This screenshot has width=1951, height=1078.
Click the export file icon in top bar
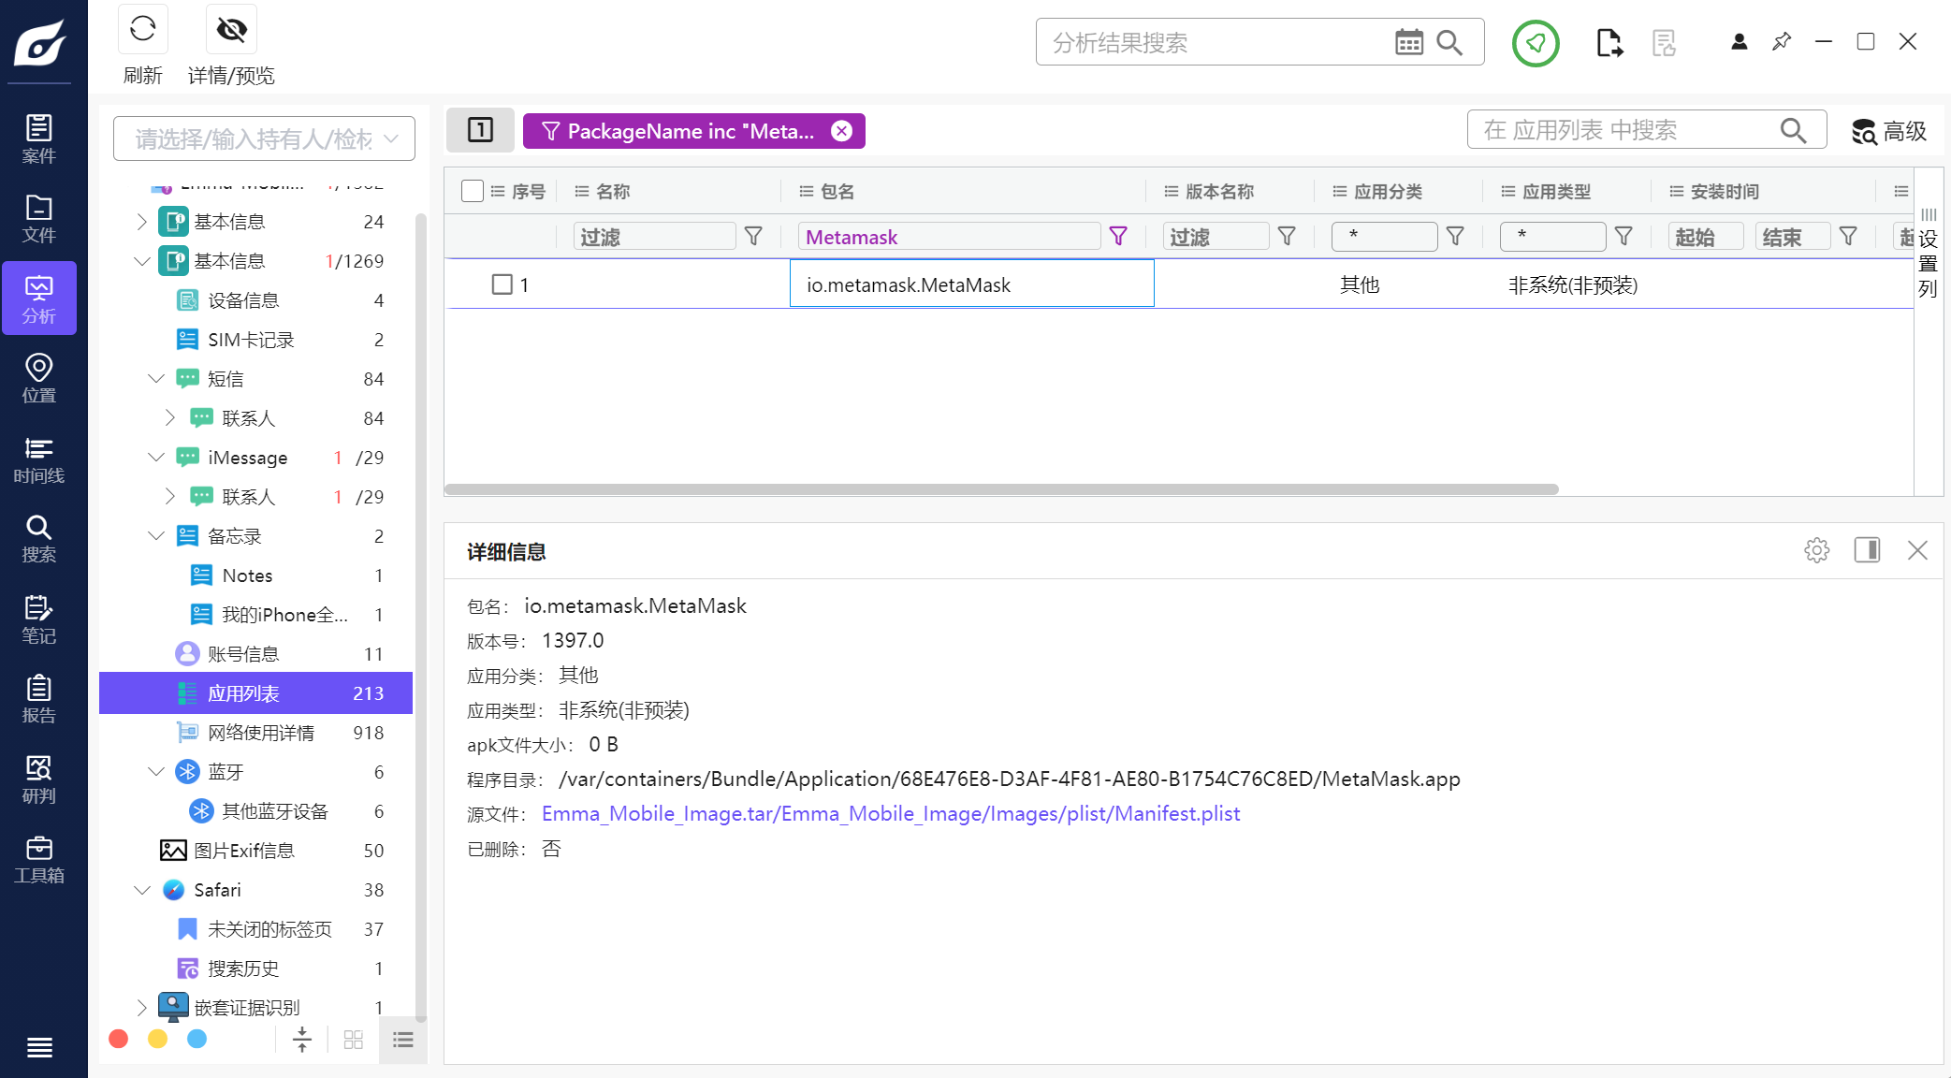1609,42
